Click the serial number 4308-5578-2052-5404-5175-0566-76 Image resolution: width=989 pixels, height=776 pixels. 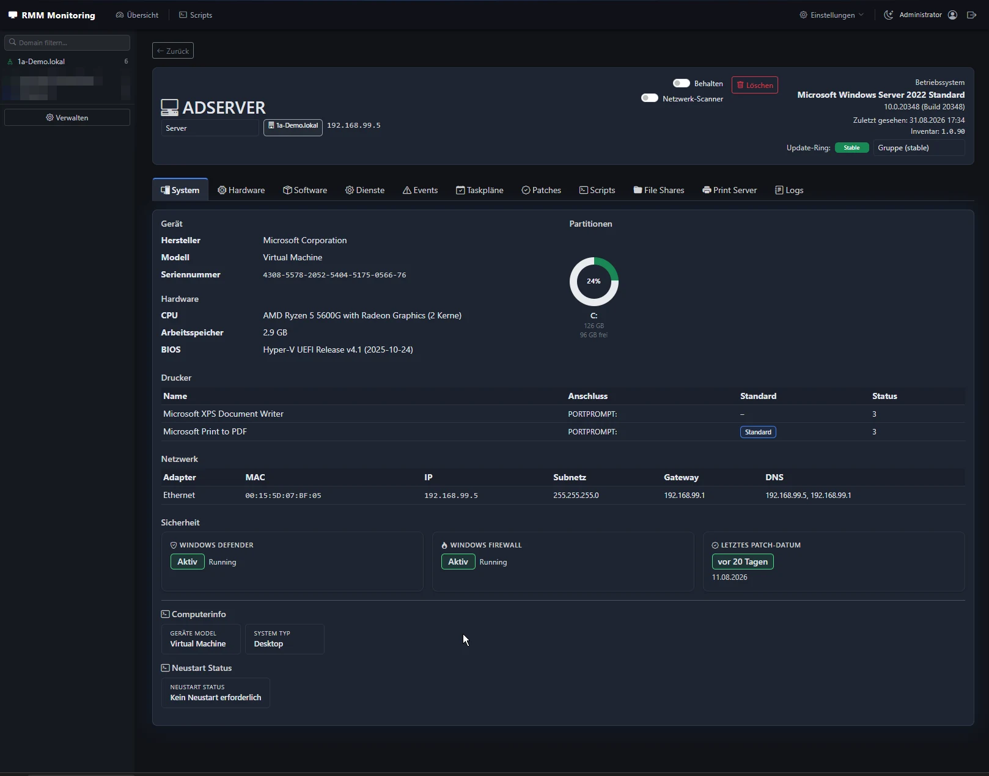(334, 275)
